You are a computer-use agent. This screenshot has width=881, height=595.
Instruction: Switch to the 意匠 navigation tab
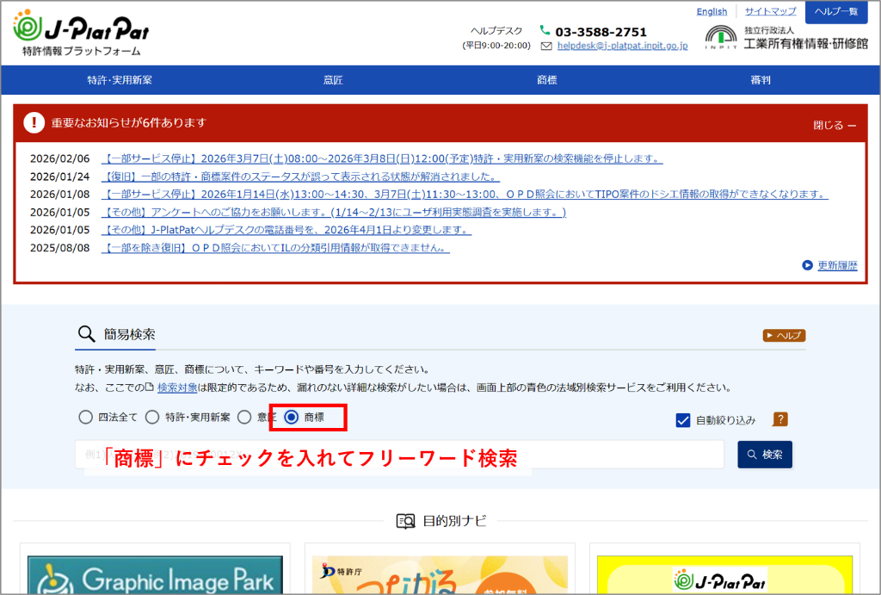333,79
